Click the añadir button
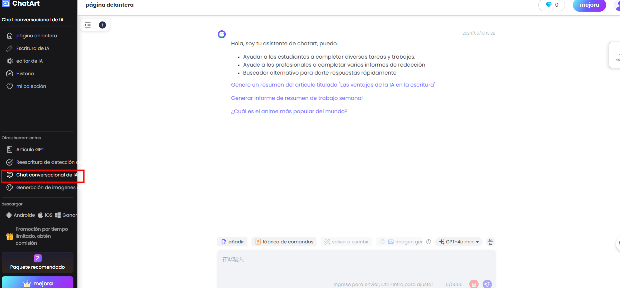This screenshot has width=620, height=288. pyautogui.click(x=232, y=242)
